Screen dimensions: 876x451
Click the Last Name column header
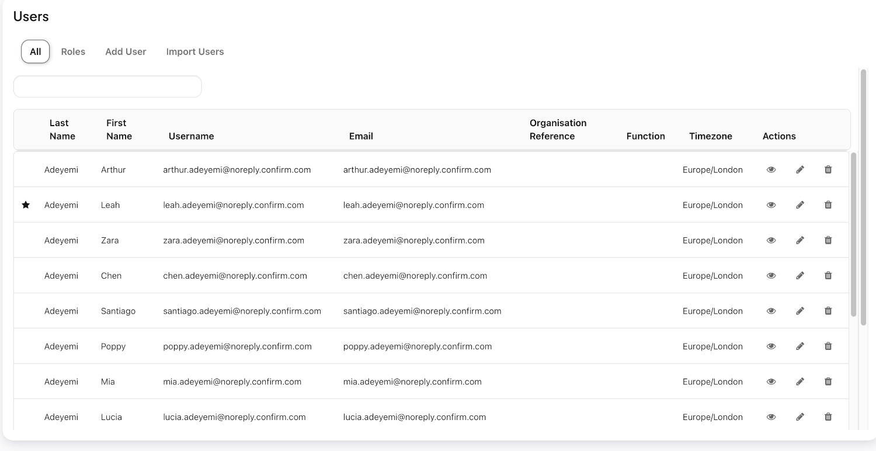62,130
